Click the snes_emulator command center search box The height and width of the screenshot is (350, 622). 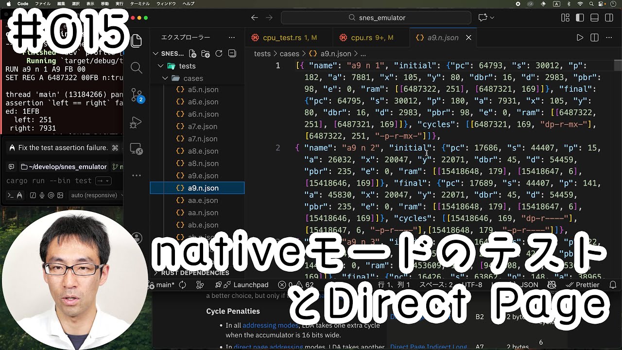376,17
